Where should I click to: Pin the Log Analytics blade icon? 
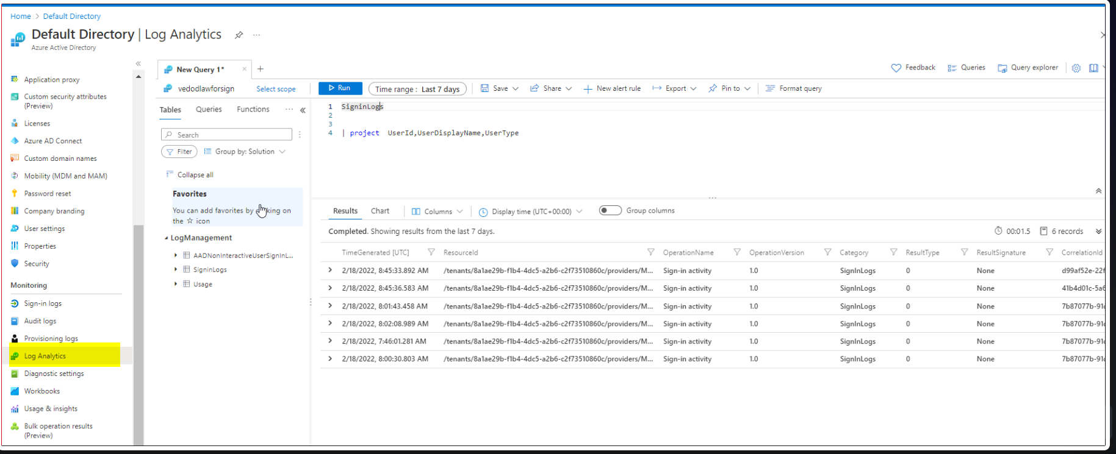[239, 35]
